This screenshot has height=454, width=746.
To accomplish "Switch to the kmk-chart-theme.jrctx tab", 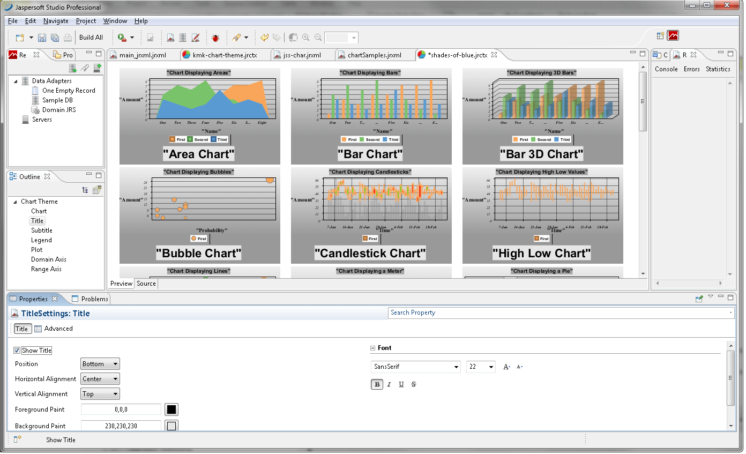I will (224, 55).
